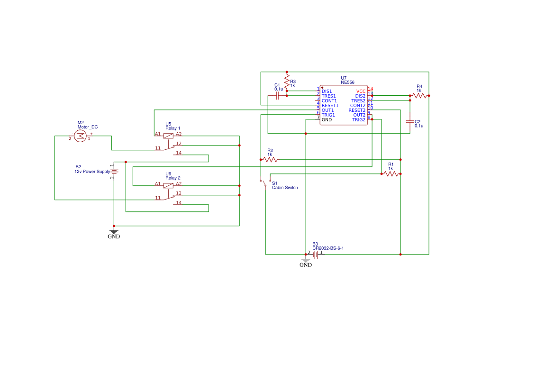Select the '12v Power Supply' label
Viewport: 554px width, 392px height.
92,172
